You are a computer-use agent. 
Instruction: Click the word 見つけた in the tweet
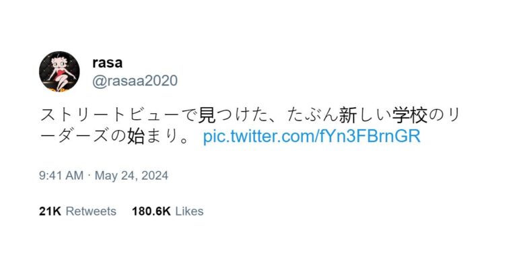[233, 115]
